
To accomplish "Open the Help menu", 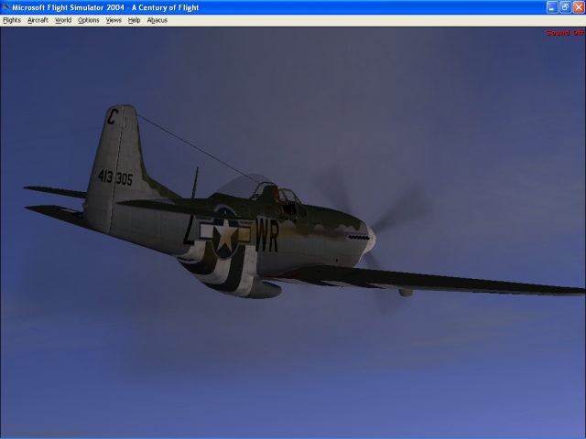I will 135,20.
